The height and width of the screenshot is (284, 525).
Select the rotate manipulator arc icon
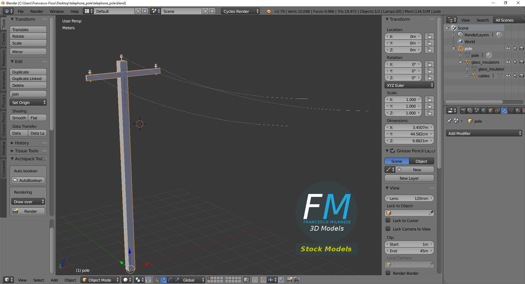(x=170, y=280)
